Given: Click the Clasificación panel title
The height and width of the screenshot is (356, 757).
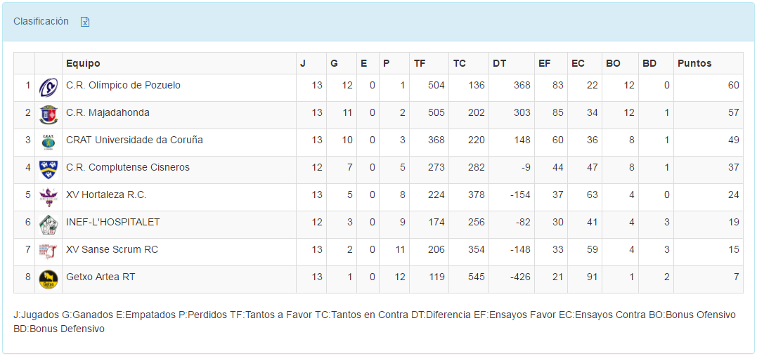Looking at the screenshot, I should pyautogui.click(x=41, y=21).
